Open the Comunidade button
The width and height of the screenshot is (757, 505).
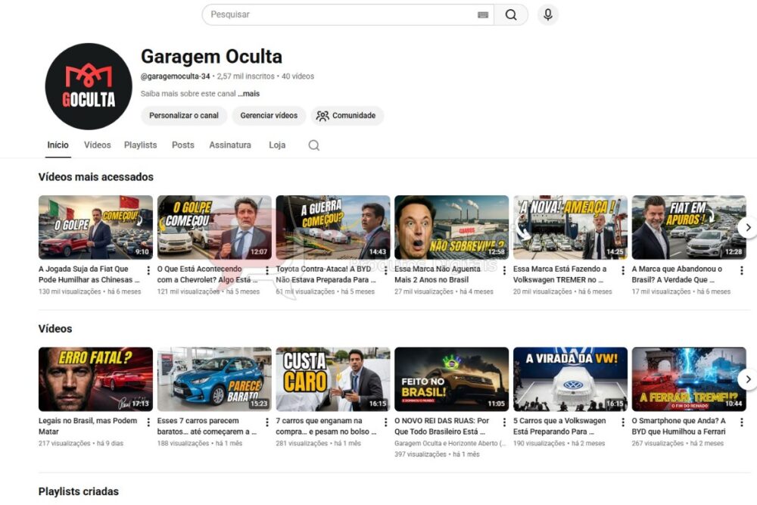pos(347,116)
